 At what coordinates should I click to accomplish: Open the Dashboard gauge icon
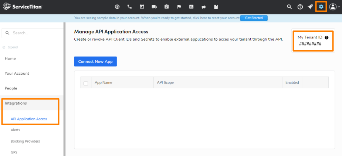tap(117, 7)
